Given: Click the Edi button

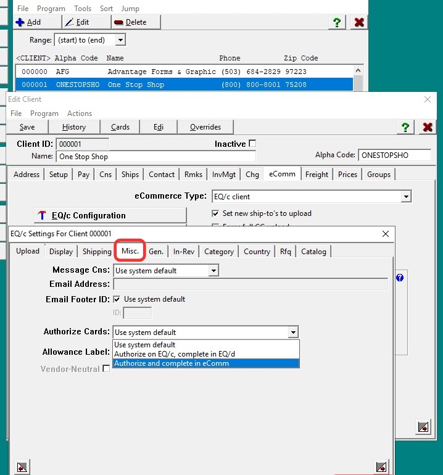Looking at the screenshot, I should click(x=159, y=127).
